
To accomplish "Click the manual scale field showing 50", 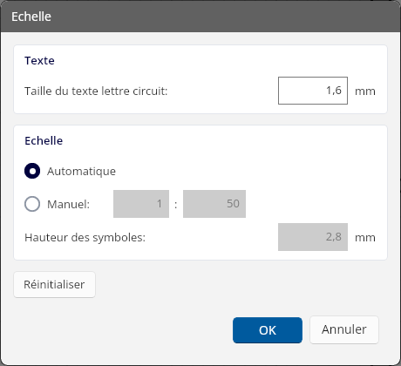I will tap(214, 204).
